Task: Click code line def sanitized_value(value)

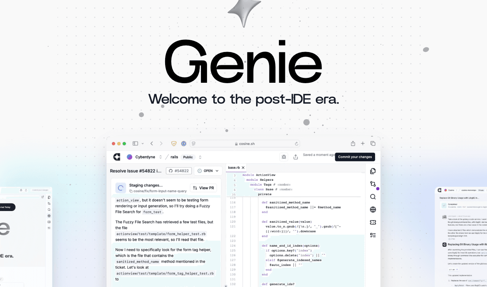Action: click(x=286, y=222)
